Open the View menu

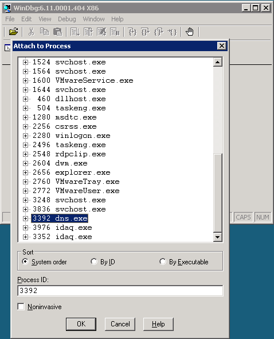[x=45, y=19]
